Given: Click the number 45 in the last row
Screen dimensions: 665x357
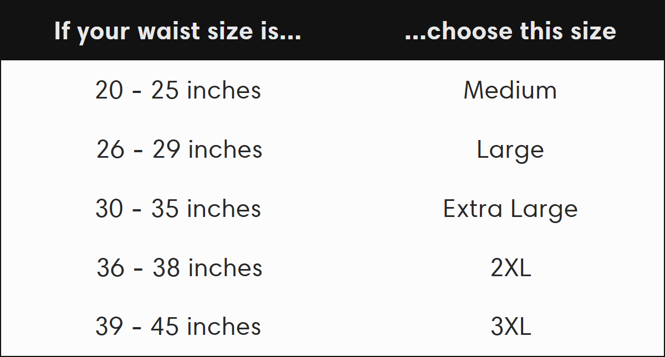Looking at the screenshot, I should [166, 327].
